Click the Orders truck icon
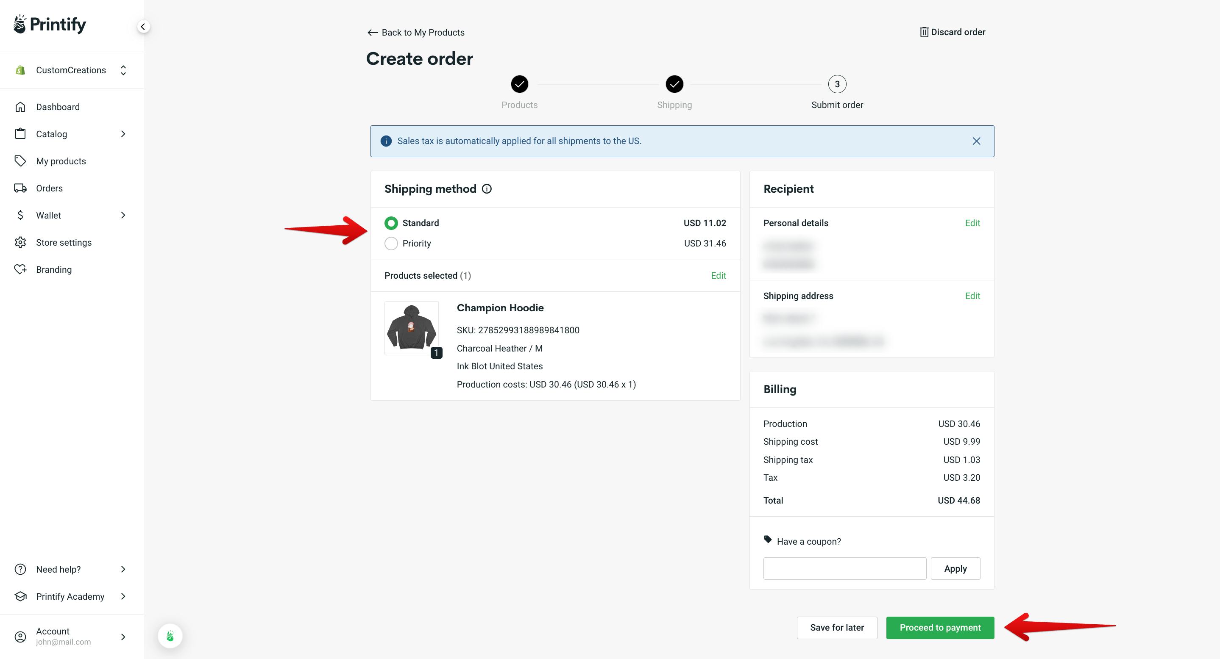This screenshot has width=1220, height=659. pos(20,188)
